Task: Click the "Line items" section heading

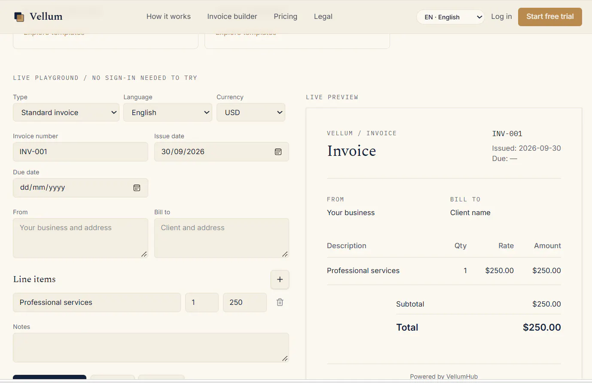Action: click(x=34, y=279)
